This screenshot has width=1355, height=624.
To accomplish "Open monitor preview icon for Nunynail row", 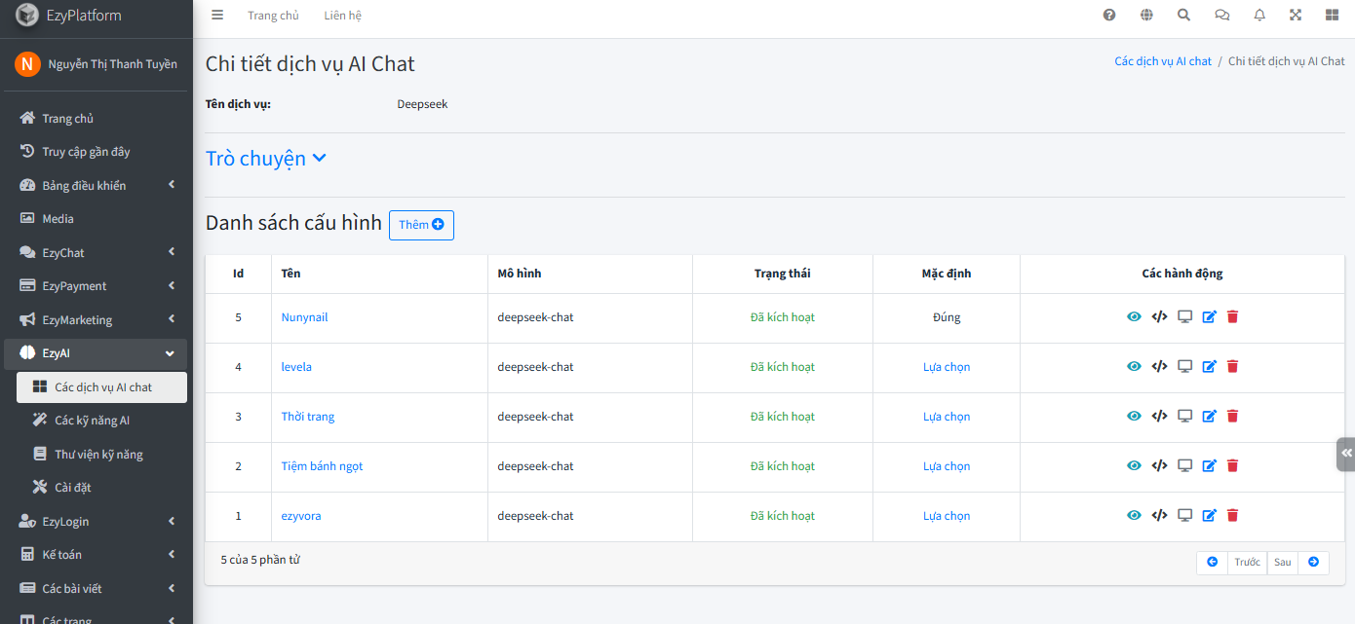I will pyautogui.click(x=1185, y=316).
